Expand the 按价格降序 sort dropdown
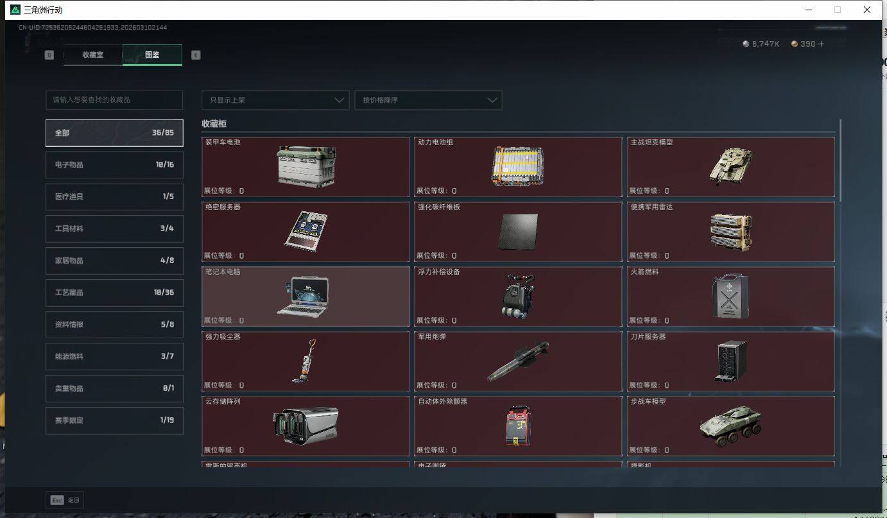The height and width of the screenshot is (518, 887). click(428, 100)
